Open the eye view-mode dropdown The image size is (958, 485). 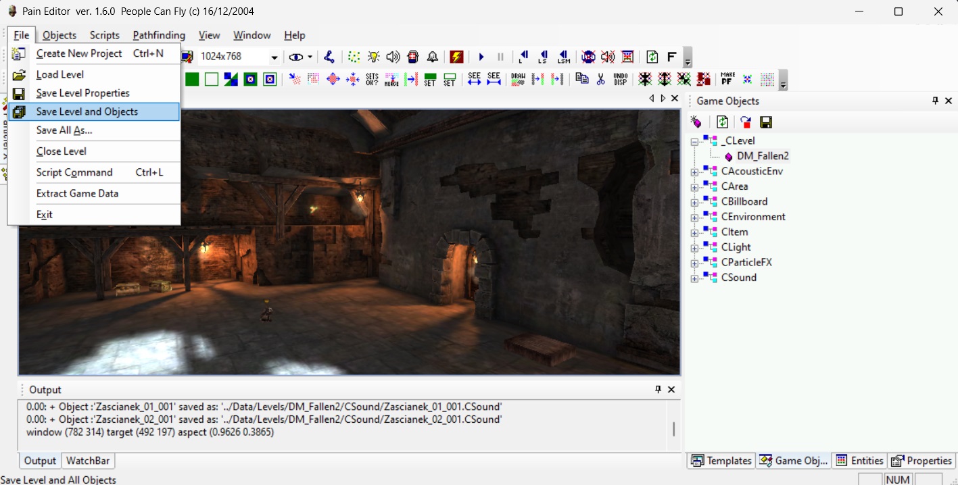[x=310, y=57]
